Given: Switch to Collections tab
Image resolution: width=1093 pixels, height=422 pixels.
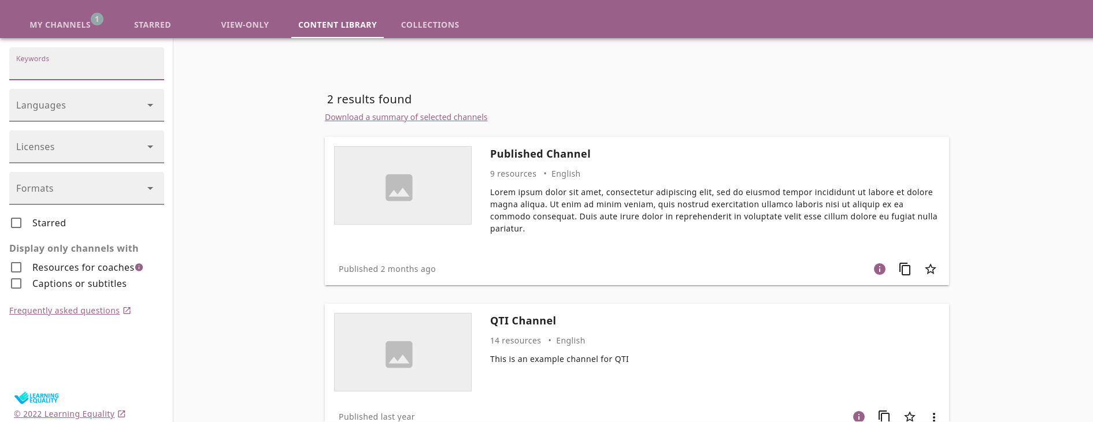Looking at the screenshot, I should (x=430, y=25).
